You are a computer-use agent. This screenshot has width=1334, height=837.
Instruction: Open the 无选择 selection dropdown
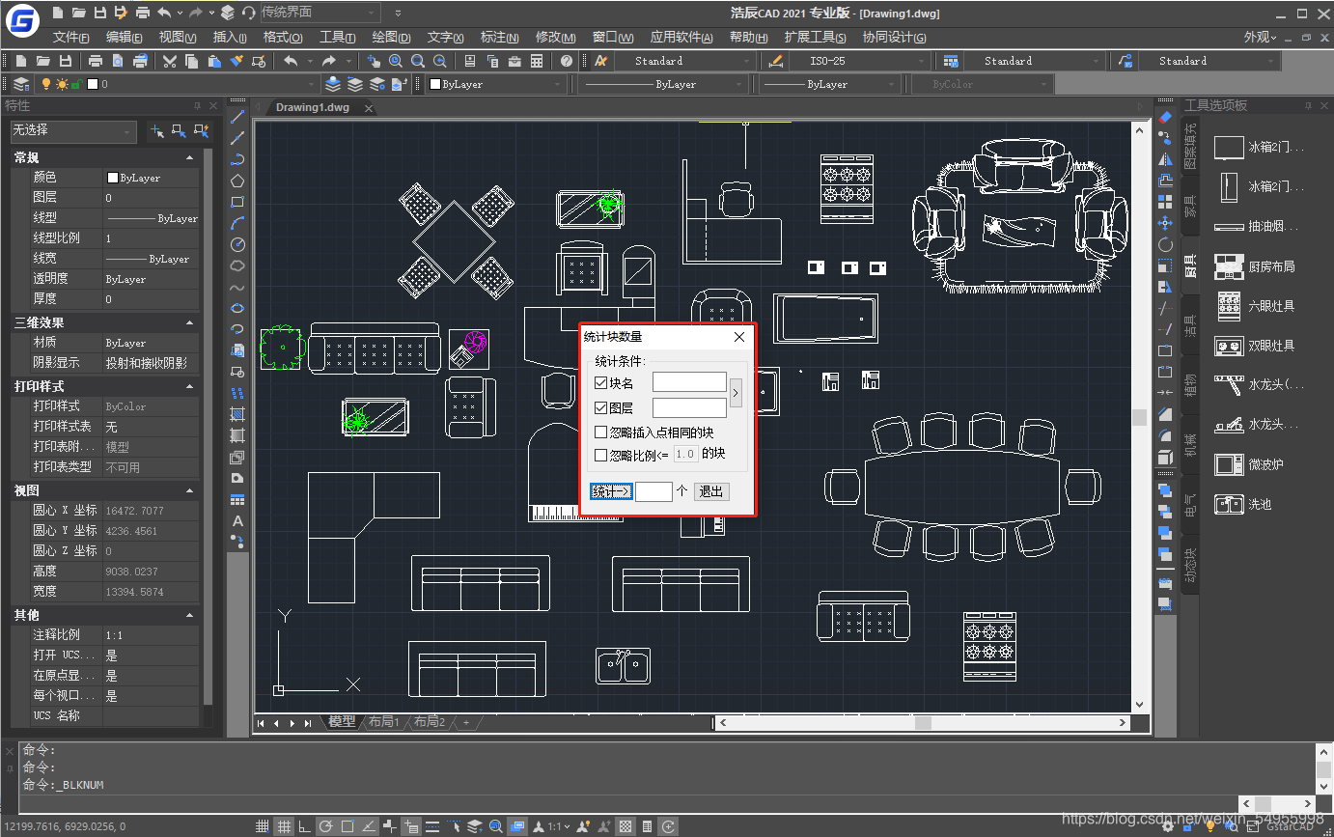[x=73, y=130]
